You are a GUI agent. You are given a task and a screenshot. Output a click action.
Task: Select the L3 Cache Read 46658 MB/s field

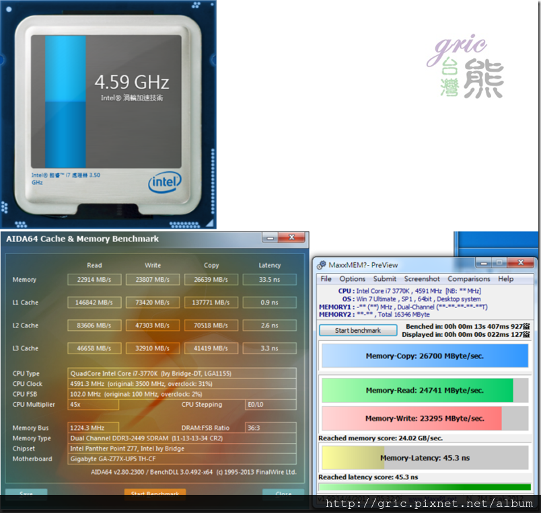point(94,348)
